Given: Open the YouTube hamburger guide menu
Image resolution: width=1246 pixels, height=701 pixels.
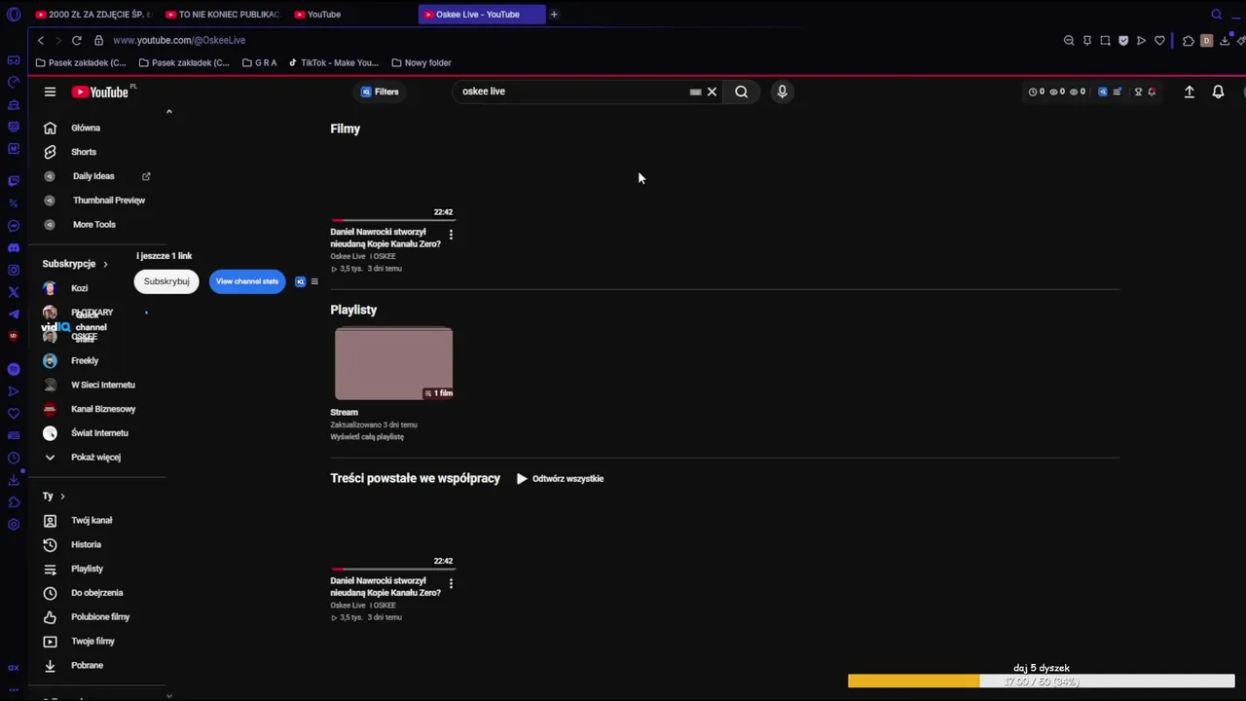Looking at the screenshot, I should [50, 92].
